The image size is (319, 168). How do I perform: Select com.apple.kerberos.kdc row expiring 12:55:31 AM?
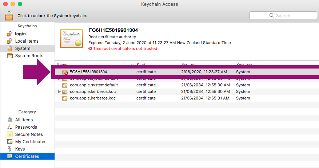[x=187, y=98]
